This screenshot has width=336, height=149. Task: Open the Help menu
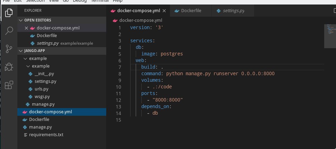tap(118, 1)
